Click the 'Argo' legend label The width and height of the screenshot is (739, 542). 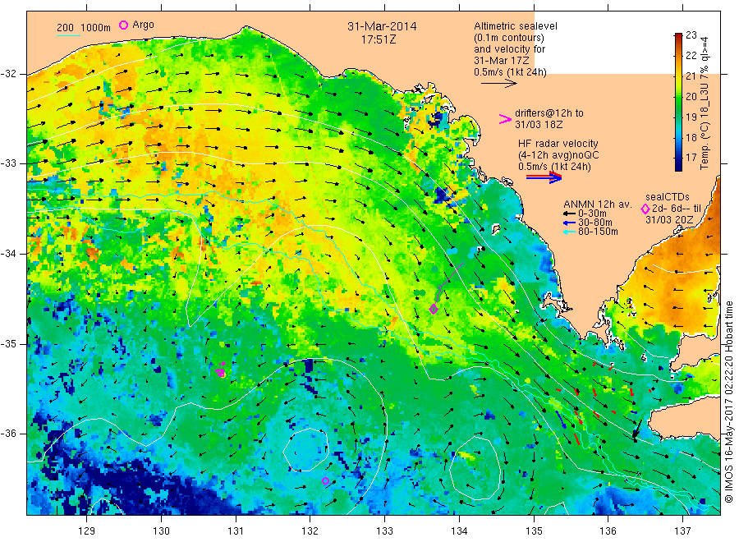(x=143, y=25)
